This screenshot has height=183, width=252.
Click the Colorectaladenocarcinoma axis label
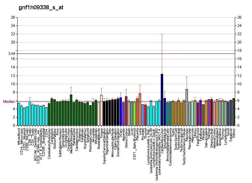click(170, 142)
